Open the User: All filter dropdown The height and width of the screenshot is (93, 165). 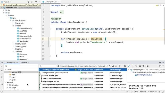(84, 66)
